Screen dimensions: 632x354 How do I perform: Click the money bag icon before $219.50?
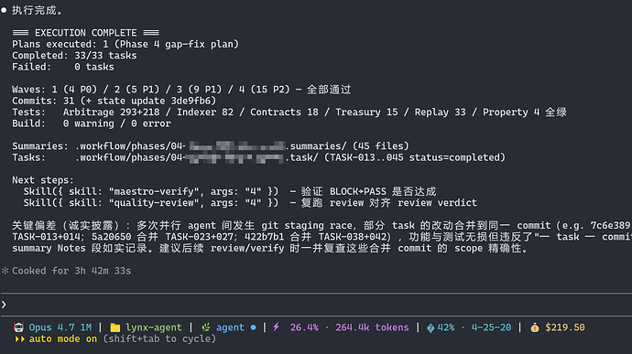coord(535,327)
